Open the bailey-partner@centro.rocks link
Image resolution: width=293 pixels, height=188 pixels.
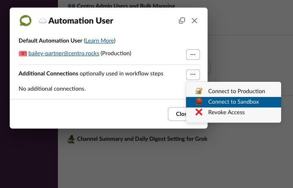[64, 53]
